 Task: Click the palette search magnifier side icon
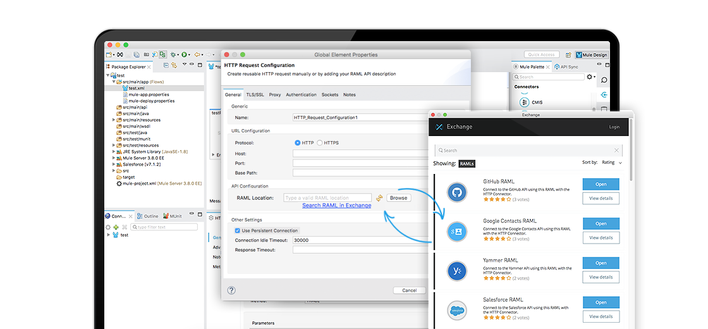(604, 80)
